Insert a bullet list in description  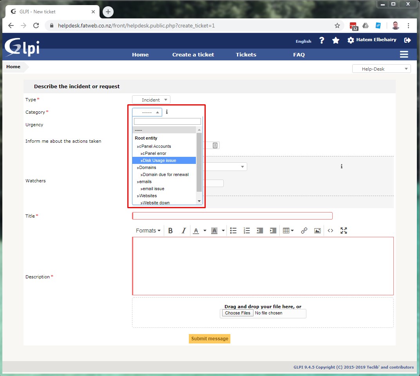coord(233,231)
